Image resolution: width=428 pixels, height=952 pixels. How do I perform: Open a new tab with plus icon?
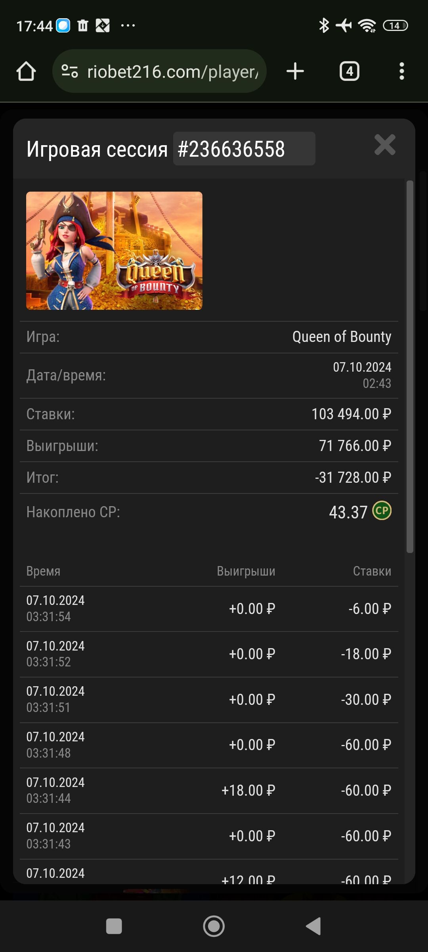pyautogui.click(x=295, y=71)
